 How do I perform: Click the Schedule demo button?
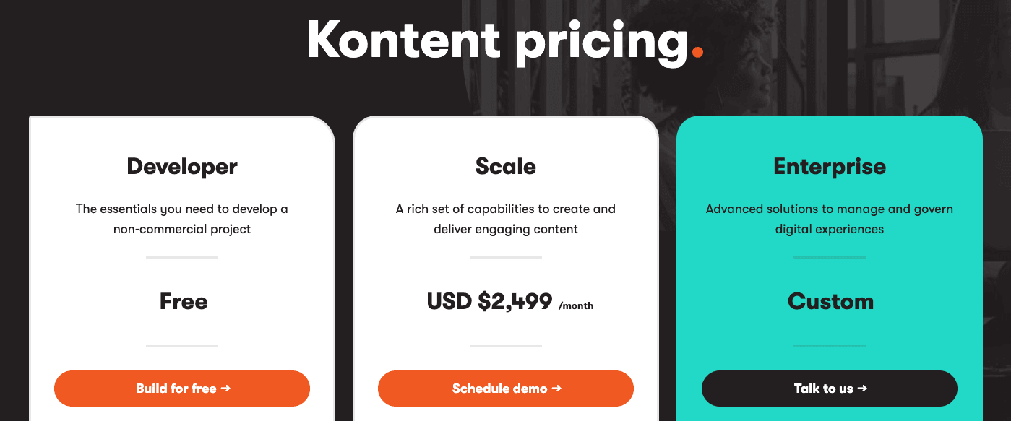click(506, 389)
